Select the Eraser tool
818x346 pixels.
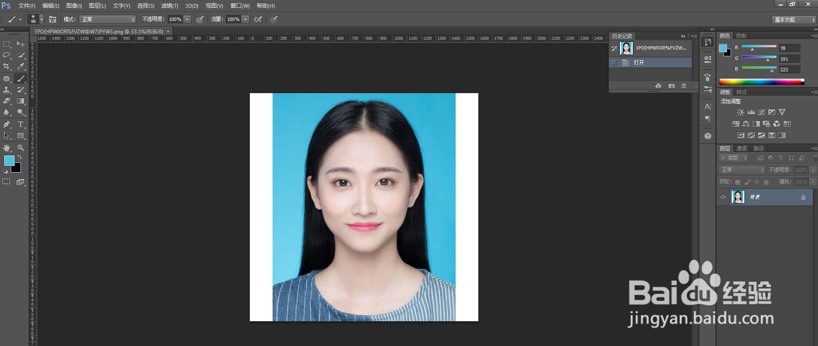click(7, 101)
